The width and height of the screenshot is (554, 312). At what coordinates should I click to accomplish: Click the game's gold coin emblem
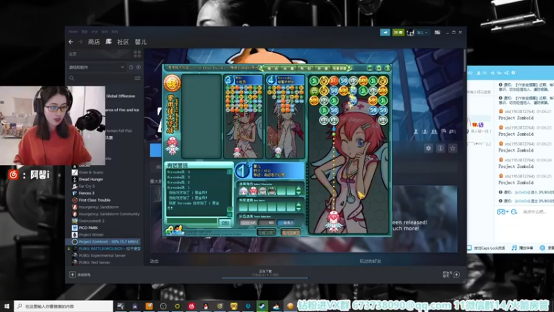(x=172, y=83)
